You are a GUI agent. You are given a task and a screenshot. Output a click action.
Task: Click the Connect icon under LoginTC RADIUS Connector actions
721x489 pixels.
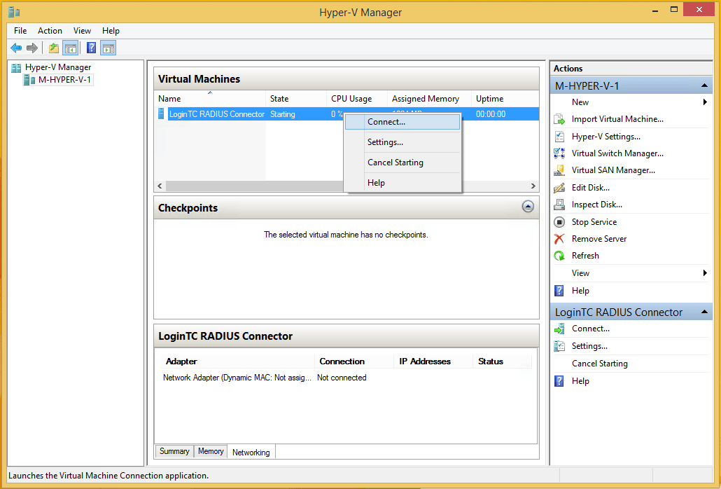tap(559, 329)
